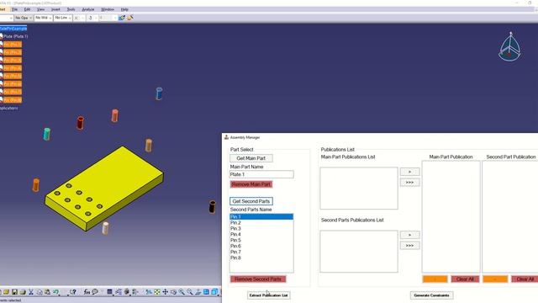Open the Help menu
The image size is (538, 303).
124,9
